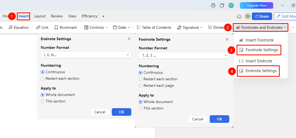
Task: Minimize the application window
Action: (282, 5)
